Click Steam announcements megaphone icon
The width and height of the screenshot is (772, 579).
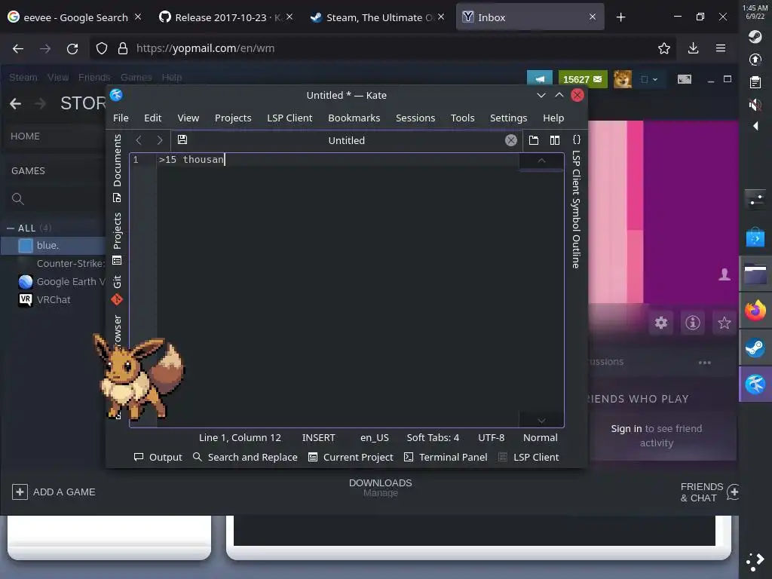pyautogui.click(x=540, y=79)
